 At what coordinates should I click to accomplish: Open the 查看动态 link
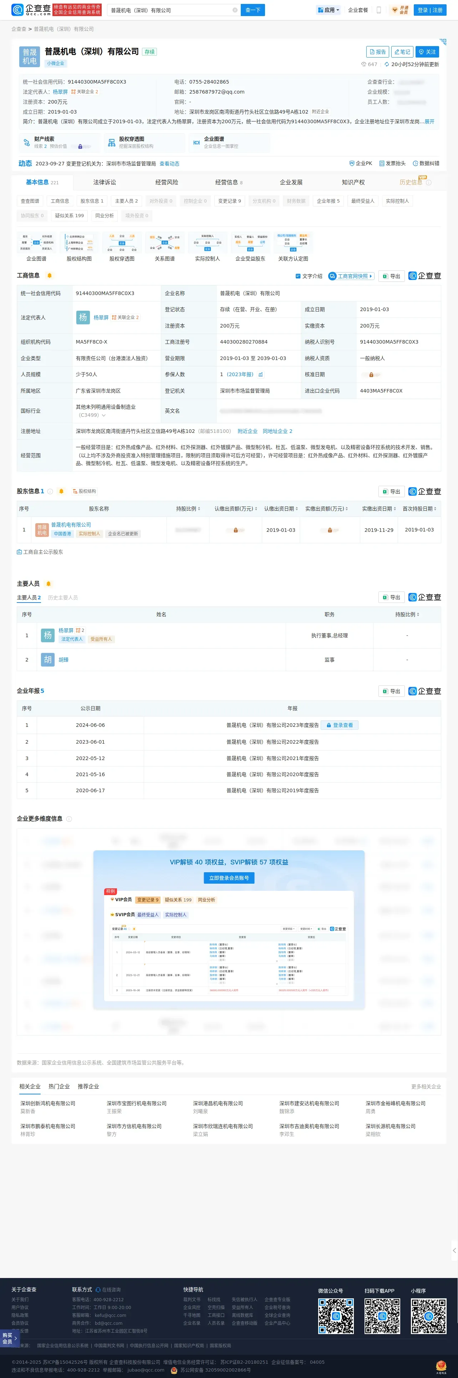click(x=169, y=164)
